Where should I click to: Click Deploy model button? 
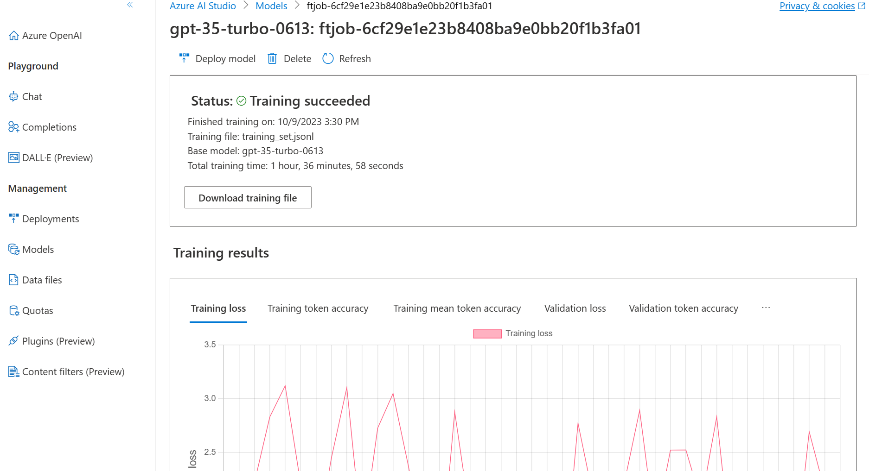coord(217,59)
